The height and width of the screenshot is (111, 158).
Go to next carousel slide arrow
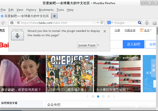[114, 97]
